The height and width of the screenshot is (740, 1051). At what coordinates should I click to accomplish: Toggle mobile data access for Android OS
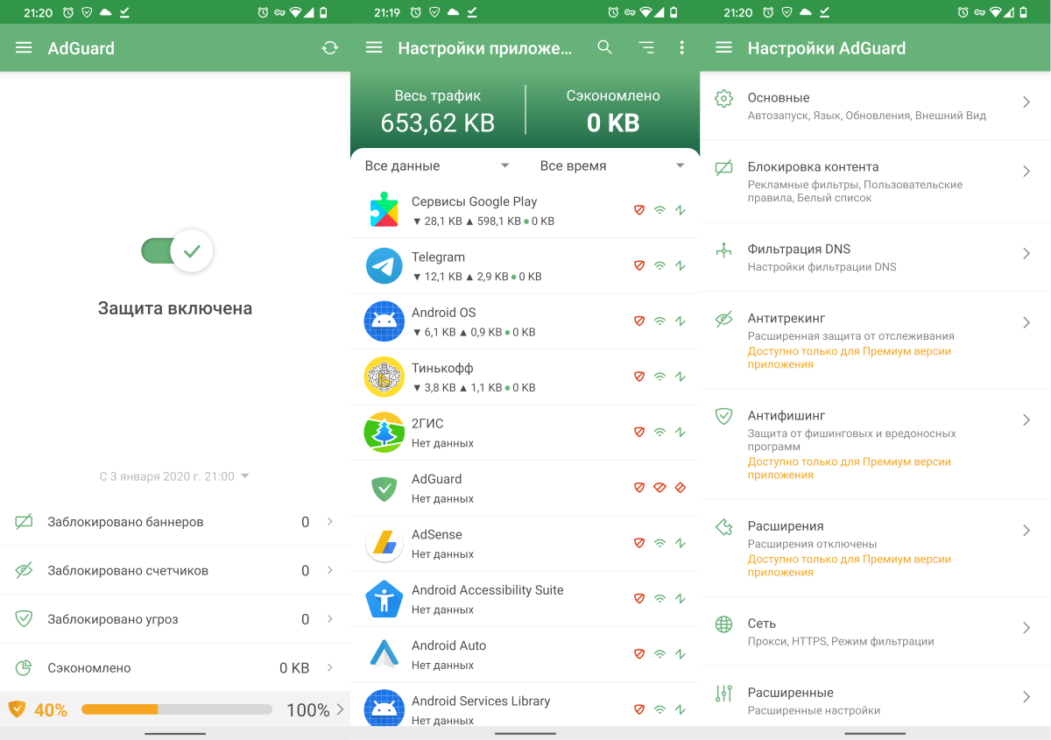tap(681, 321)
